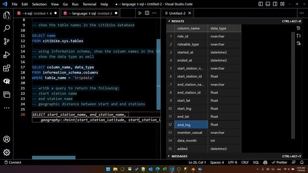Image resolution: width=308 pixels, height=173 pixels.
Task: Open the Help menu
Action: (x=104, y=4)
